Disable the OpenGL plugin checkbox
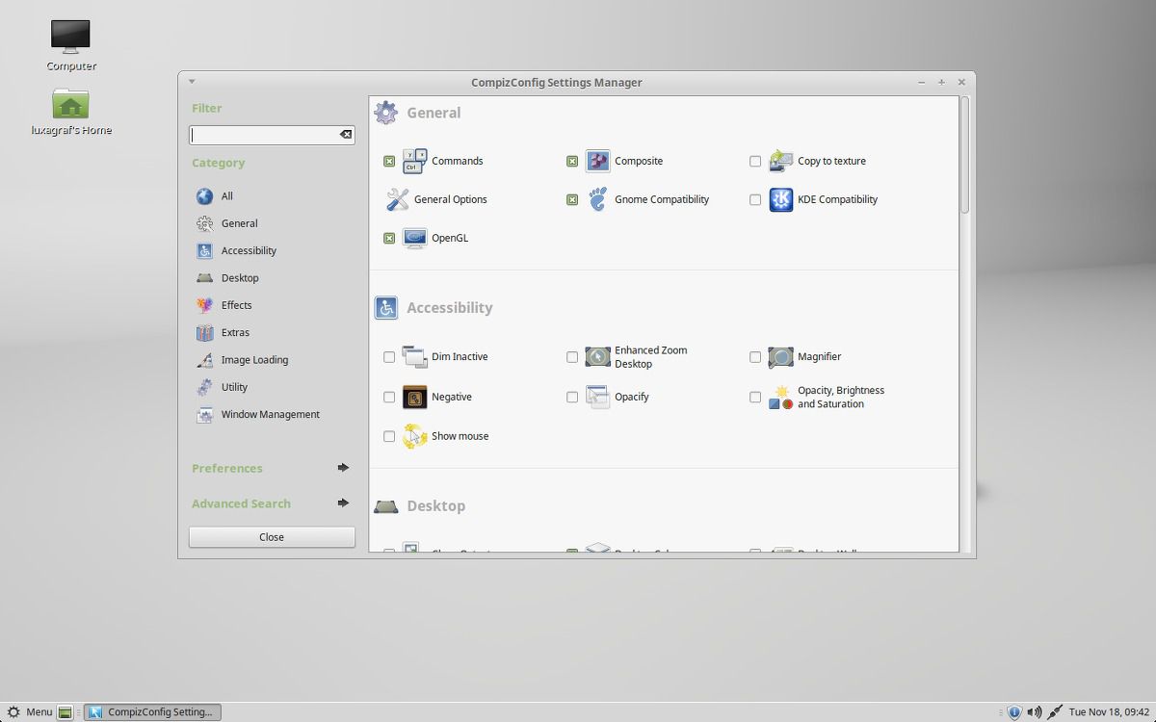 pyautogui.click(x=389, y=238)
